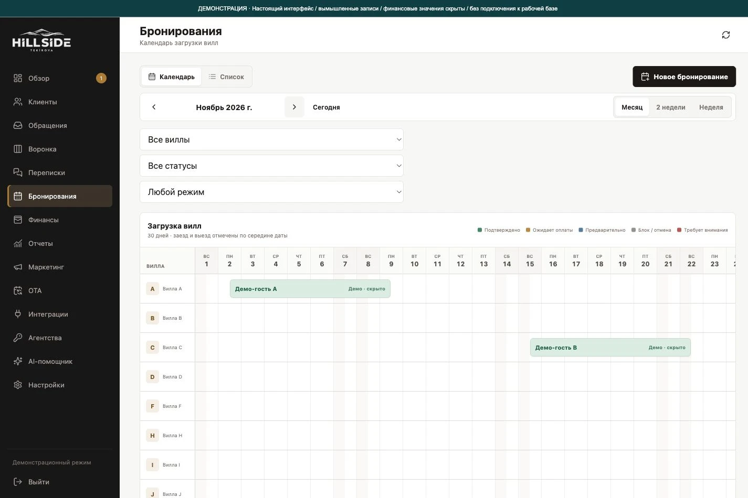Viewport: 748px width, 498px height.
Task: Open the Финансы menu item
Action: (x=60, y=220)
